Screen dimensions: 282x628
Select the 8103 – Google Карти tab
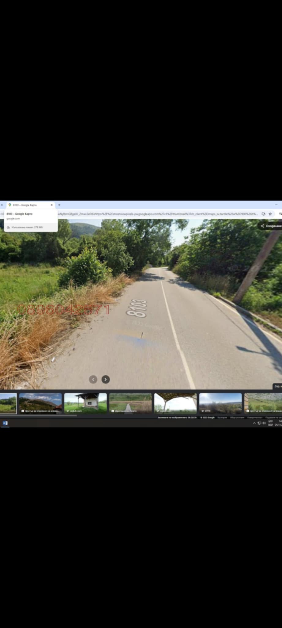tap(28, 205)
